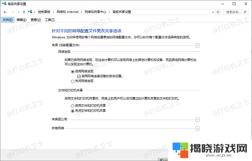Screen dimensions: 252x161
Task: Select 启用网络发现 radio button
Action: (73, 72)
